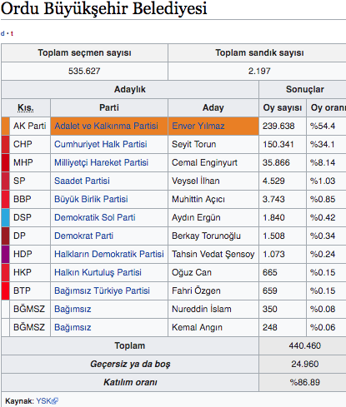Click the Geçersiz ya da boş label
Image resolution: width=346 pixels, height=407 pixels.
pyautogui.click(x=130, y=364)
